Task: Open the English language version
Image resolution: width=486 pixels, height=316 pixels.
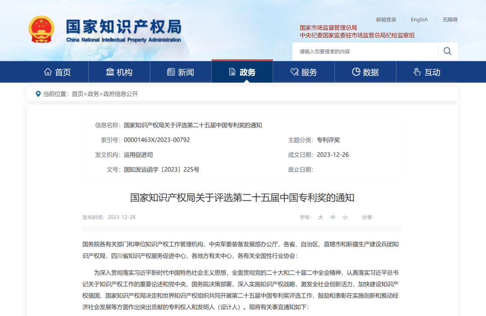Action: click(x=419, y=19)
